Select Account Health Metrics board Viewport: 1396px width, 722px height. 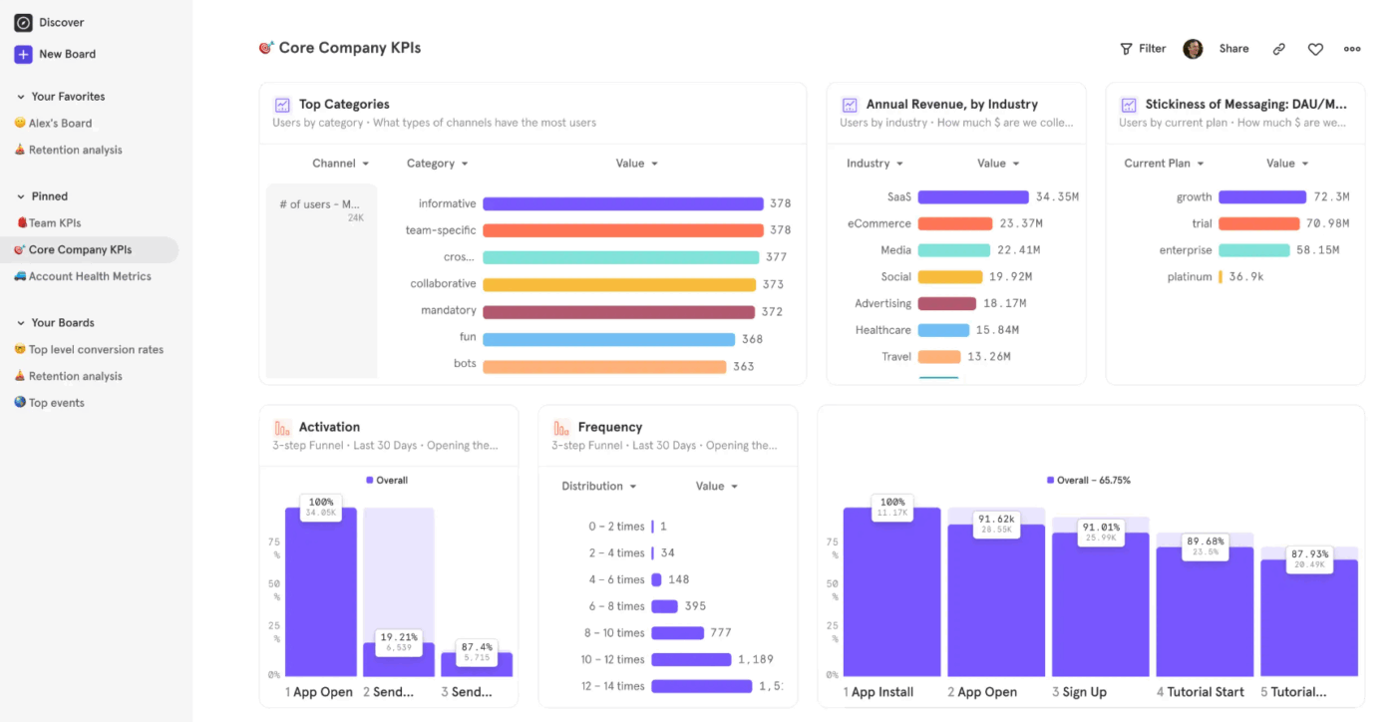(x=90, y=276)
